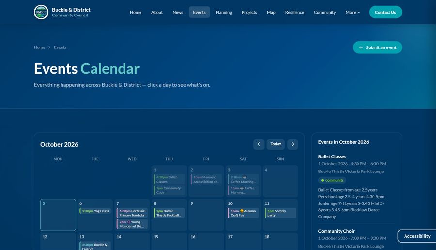Click the Community category tag
Screen dimensions: 436x250
click(332, 180)
